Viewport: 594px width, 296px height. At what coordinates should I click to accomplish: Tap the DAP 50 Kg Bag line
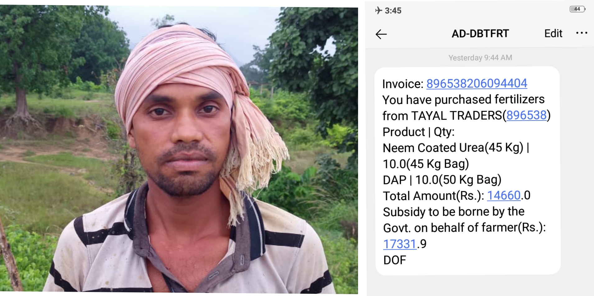(442, 180)
